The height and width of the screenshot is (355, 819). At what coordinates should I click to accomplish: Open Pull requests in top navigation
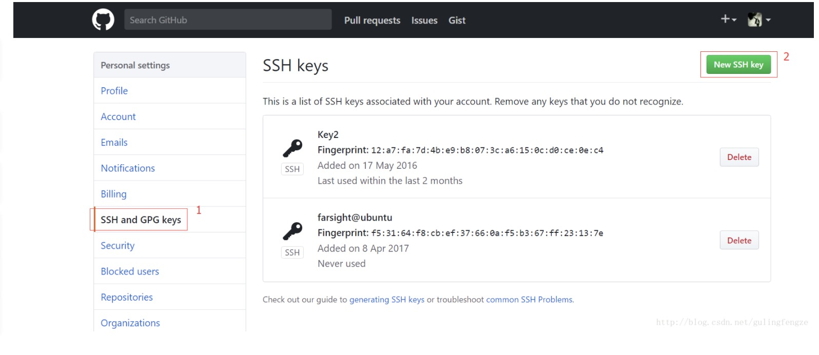(x=372, y=21)
